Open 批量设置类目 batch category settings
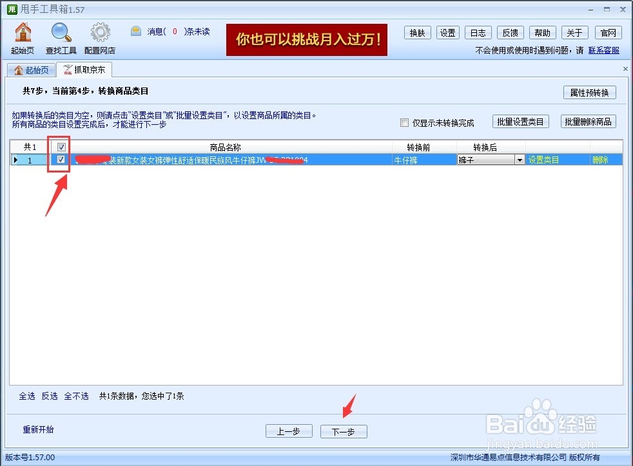 [520, 122]
